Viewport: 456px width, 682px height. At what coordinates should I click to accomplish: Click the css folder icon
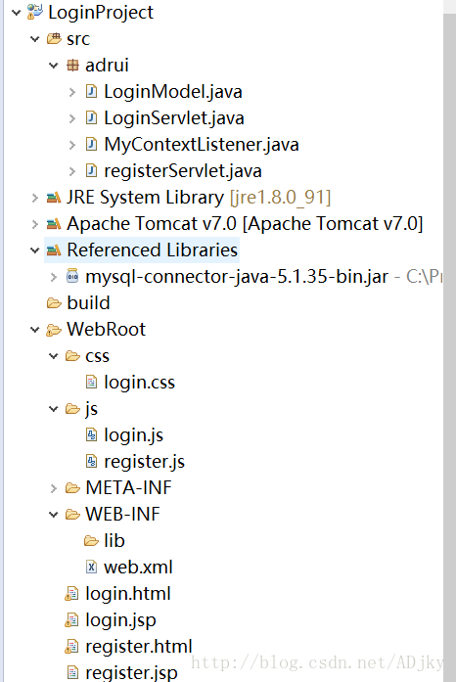72,356
